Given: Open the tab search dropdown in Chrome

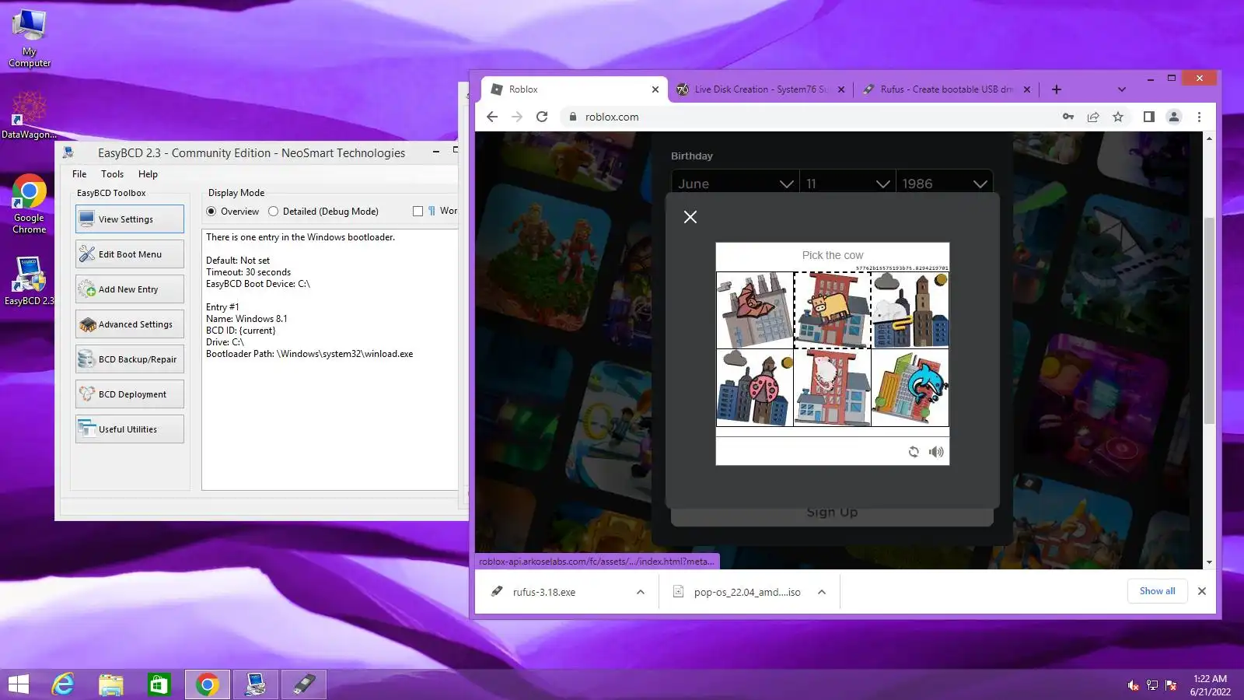Looking at the screenshot, I should pos(1121,89).
